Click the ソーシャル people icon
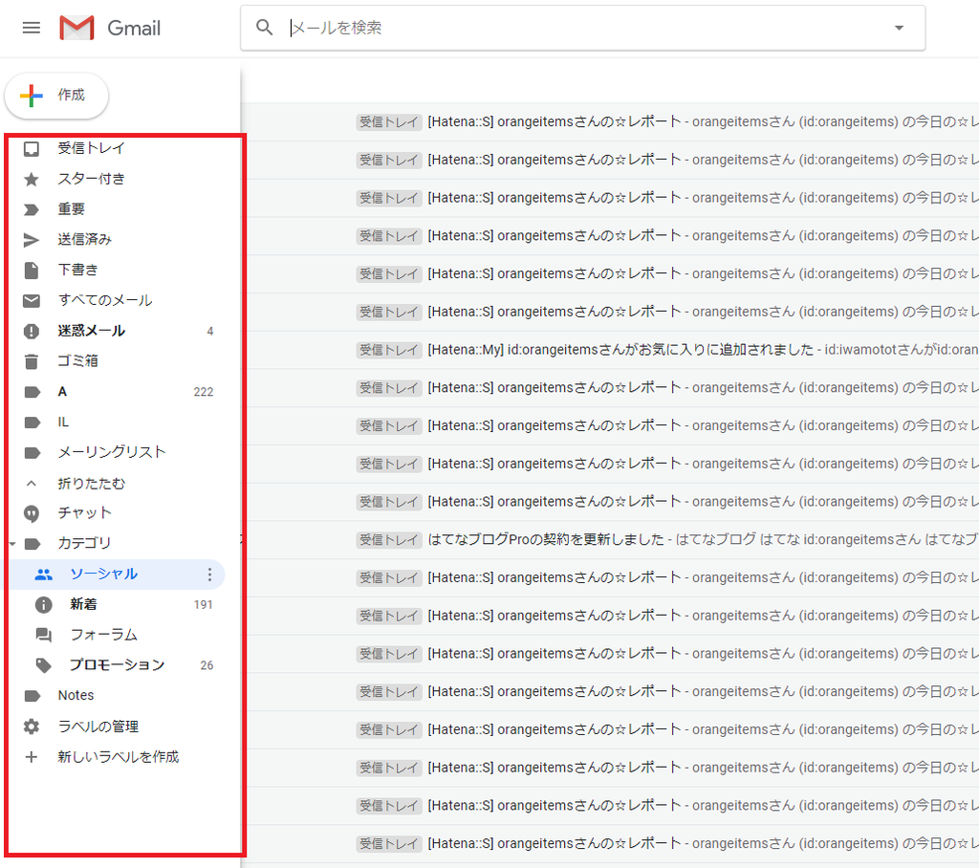 click(44, 575)
